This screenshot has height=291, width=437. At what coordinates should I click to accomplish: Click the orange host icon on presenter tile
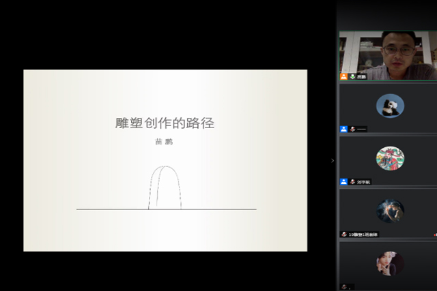click(344, 76)
